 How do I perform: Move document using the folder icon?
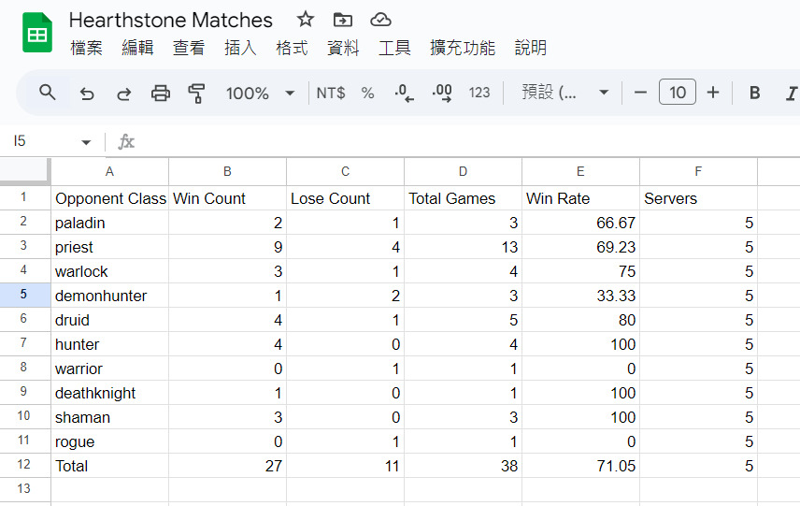[342, 20]
